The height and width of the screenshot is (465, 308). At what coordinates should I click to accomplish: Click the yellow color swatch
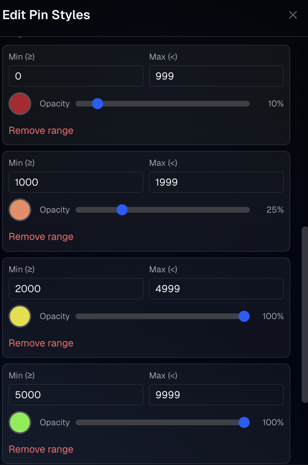tap(20, 316)
